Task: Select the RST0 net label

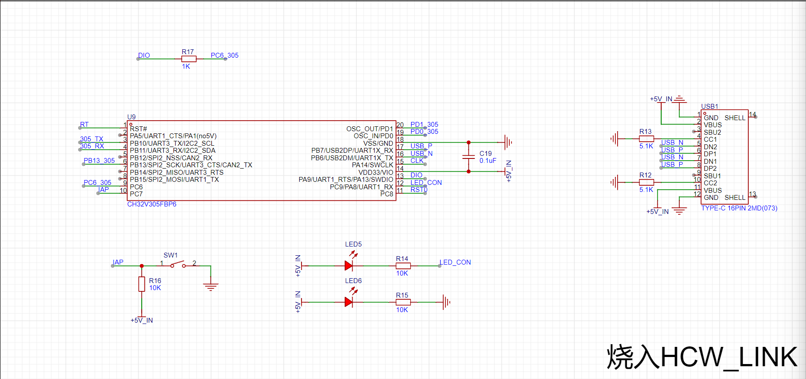Action: [x=419, y=190]
